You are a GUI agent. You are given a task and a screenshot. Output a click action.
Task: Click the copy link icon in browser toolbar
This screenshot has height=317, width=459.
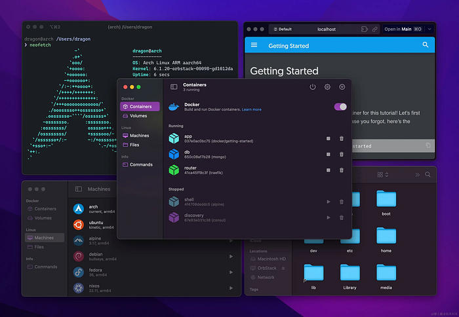pyautogui.click(x=374, y=29)
